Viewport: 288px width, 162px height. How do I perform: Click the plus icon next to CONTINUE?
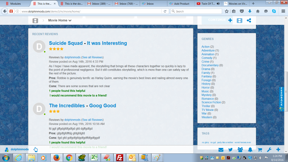coord(230,20)
